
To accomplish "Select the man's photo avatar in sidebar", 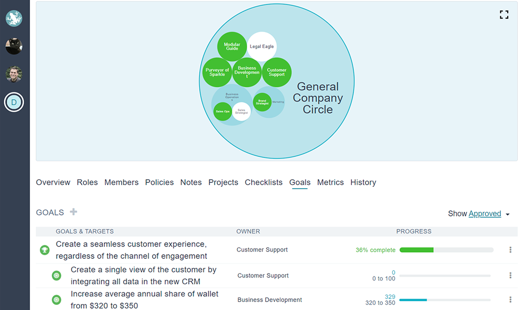I will tap(14, 74).
